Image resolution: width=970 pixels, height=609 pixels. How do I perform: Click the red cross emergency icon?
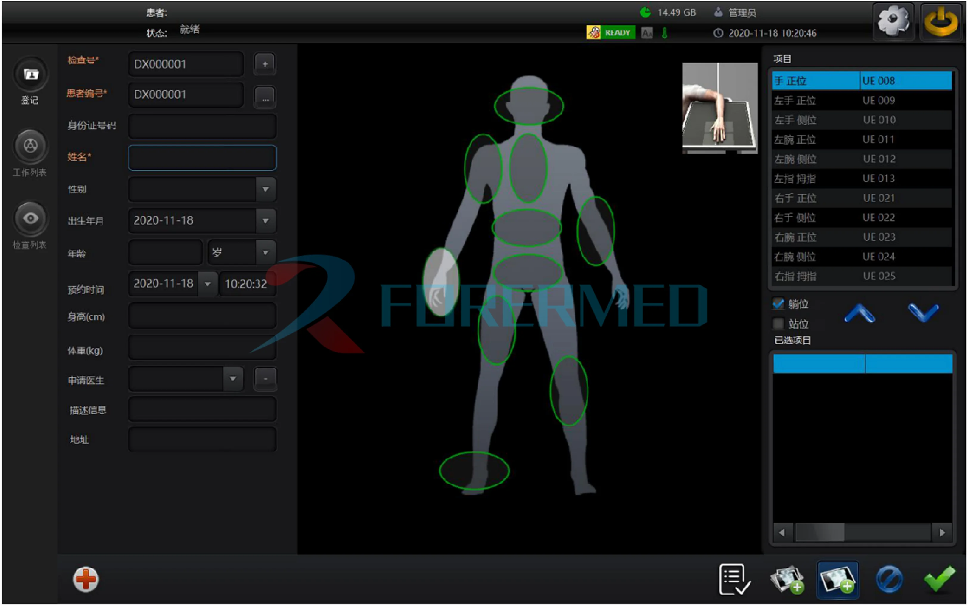(x=86, y=579)
